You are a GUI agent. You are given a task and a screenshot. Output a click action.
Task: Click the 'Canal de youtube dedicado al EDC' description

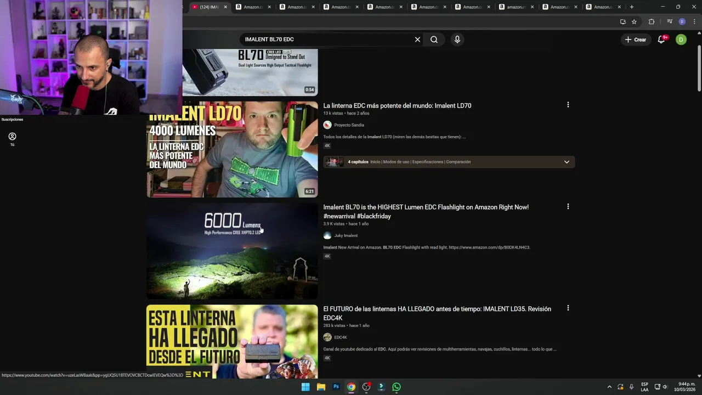pyautogui.click(x=440, y=349)
